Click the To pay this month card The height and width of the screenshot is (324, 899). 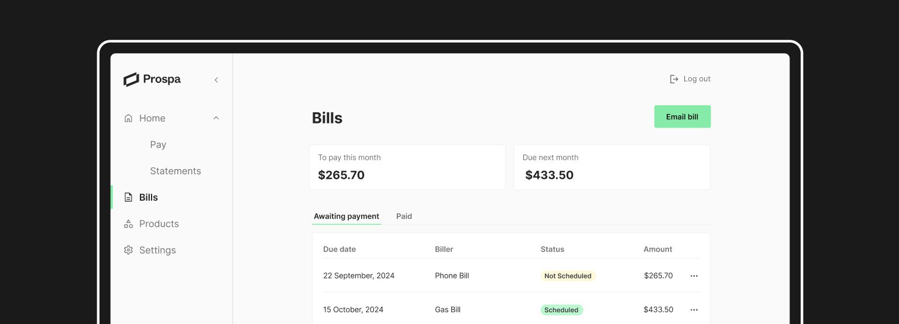point(407,167)
